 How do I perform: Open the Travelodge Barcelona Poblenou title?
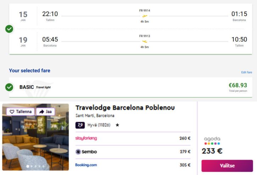[125, 108]
